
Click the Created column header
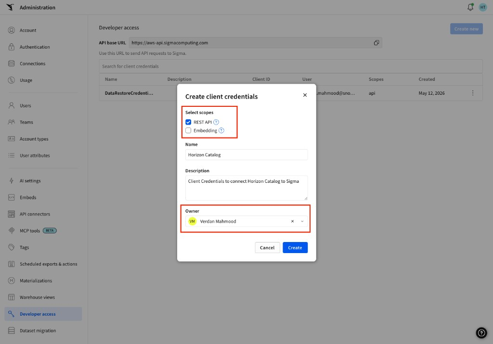click(x=427, y=79)
